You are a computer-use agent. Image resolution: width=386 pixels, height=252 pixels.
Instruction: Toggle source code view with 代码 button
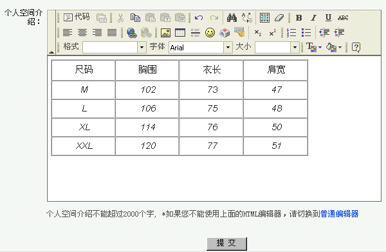pyautogui.click(x=77, y=17)
